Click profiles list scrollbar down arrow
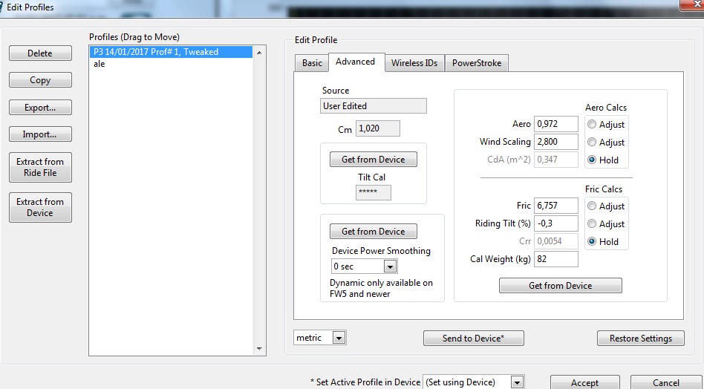 pos(259,348)
